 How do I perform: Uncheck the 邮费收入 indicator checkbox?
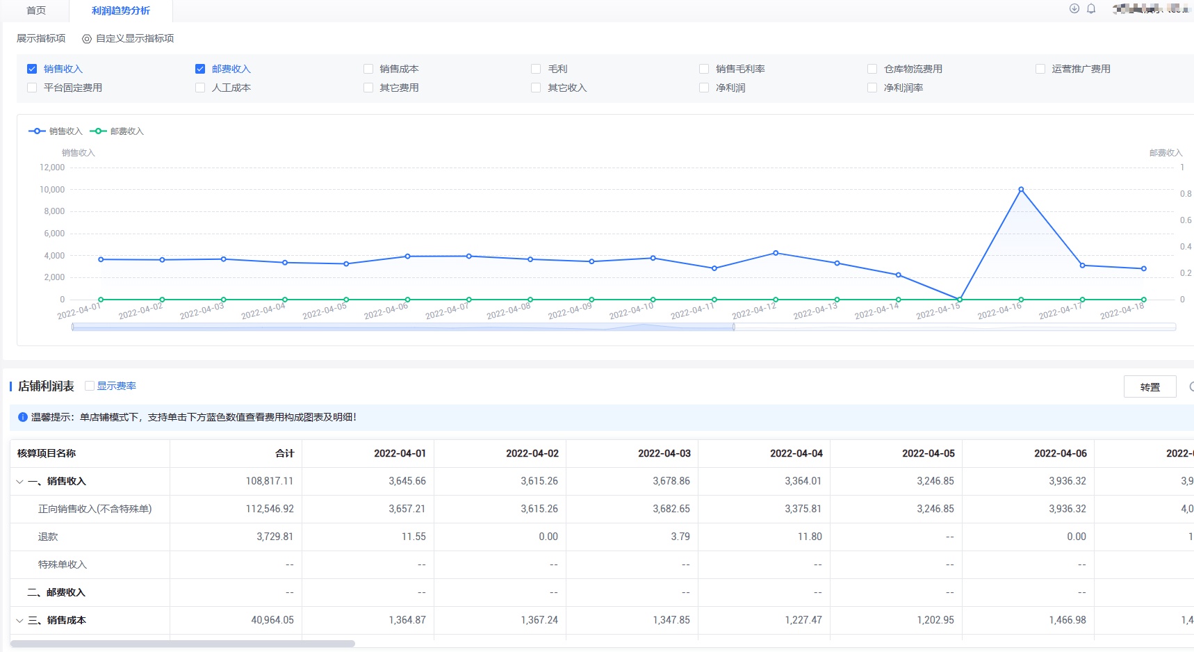[200, 69]
